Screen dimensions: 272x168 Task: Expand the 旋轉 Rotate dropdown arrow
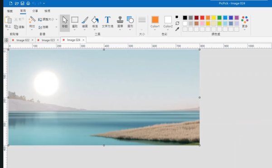(x=56, y=27)
